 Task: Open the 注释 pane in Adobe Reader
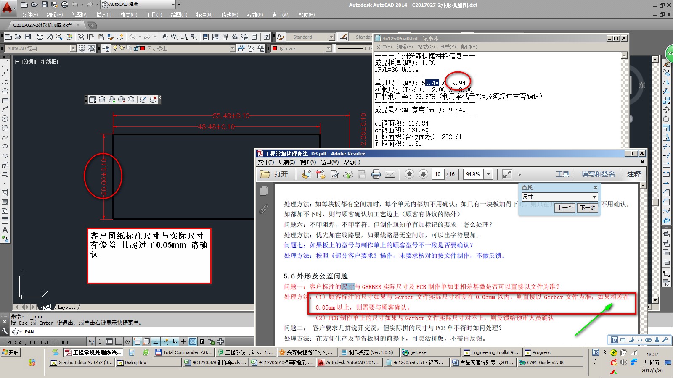633,174
